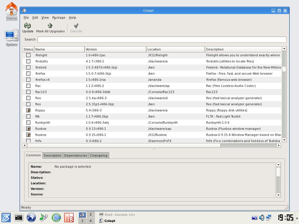Viewport: 299px width, 224px height.
Task: Click fluxbox 0.9.13 installed status icon
Action: 28,129
